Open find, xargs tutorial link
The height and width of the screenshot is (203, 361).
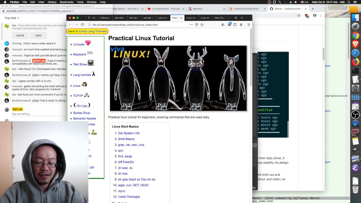pos(125,156)
